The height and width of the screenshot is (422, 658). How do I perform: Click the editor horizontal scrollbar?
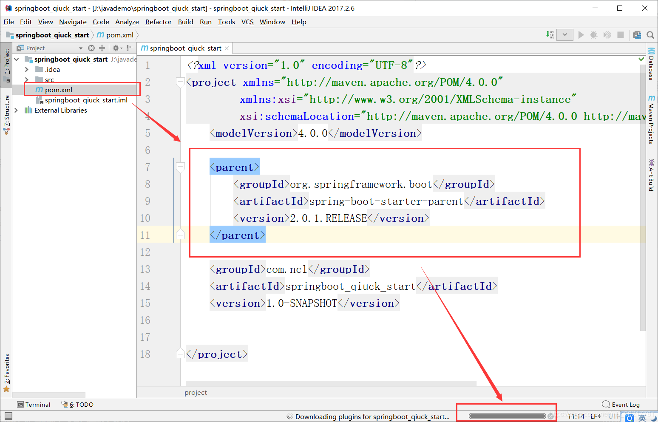point(331,383)
